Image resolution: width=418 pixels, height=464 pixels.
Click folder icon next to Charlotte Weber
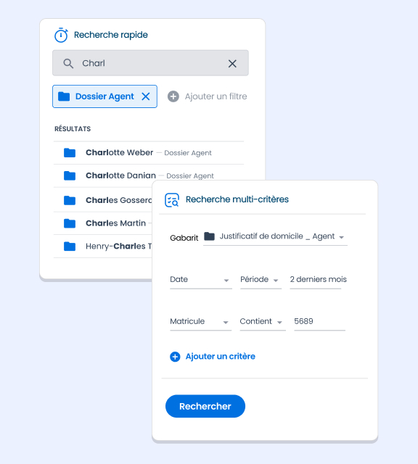point(70,153)
